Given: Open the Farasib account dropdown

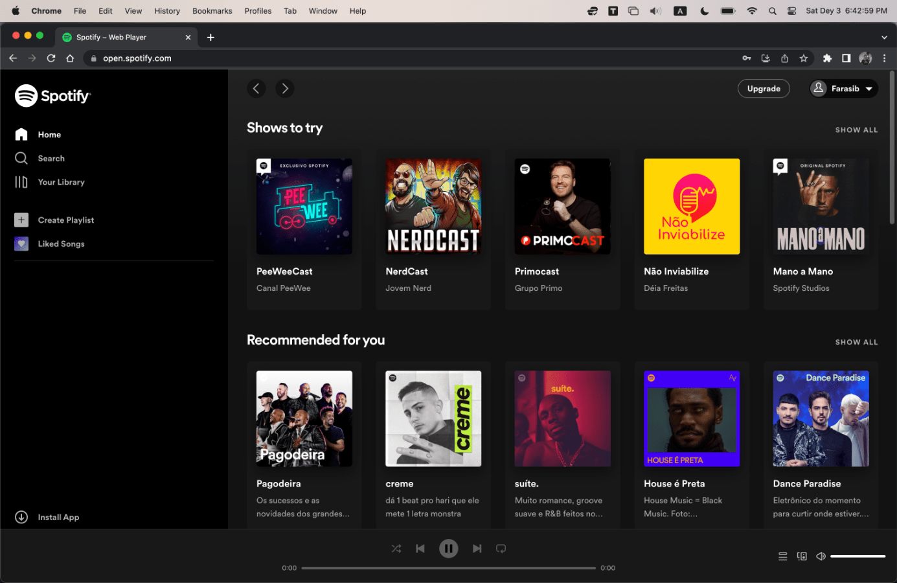Looking at the screenshot, I should click(x=844, y=89).
